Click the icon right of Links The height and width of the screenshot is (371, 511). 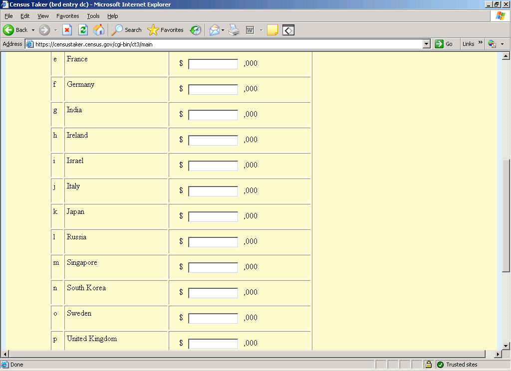coord(492,44)
